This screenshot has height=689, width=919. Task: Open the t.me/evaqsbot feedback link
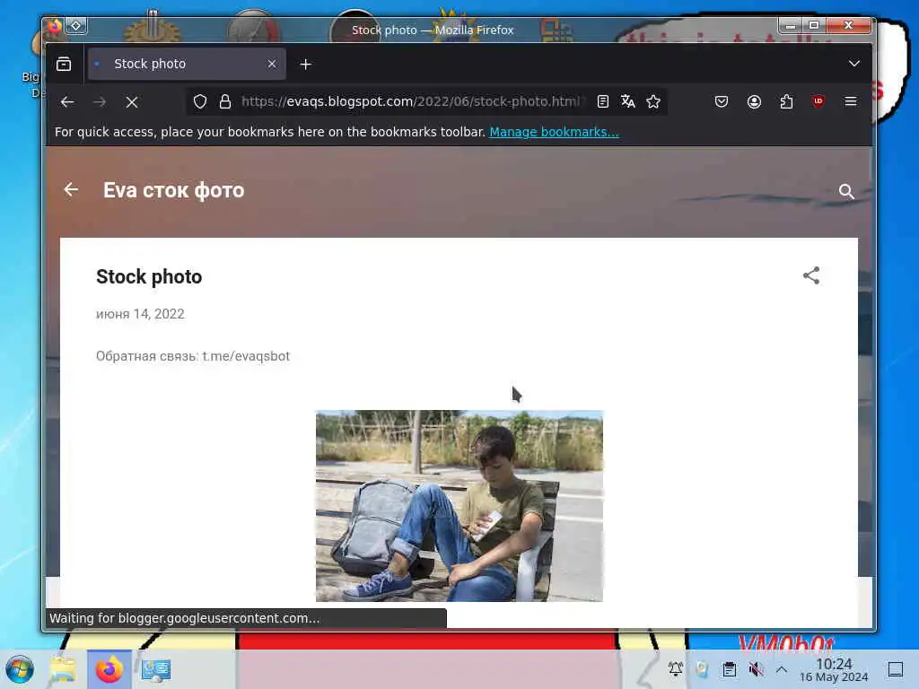246,356
